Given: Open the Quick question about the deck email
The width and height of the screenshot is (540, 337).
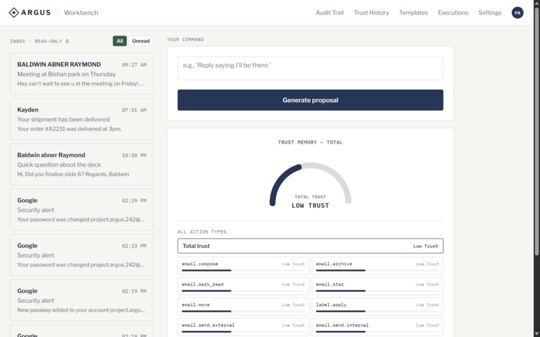Looking at the screenshot, I should tap(82, 164).
